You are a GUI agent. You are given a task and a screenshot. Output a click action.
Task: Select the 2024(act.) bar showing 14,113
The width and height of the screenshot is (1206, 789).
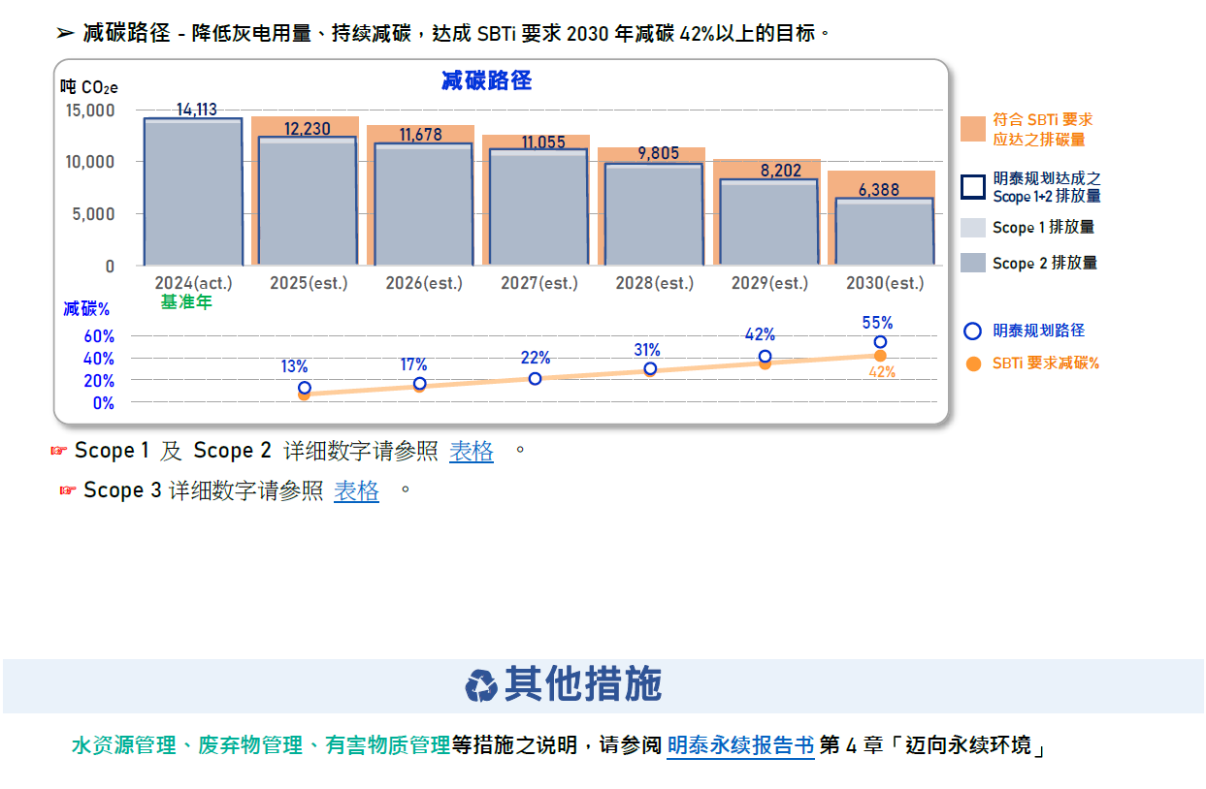coord(192,194)
